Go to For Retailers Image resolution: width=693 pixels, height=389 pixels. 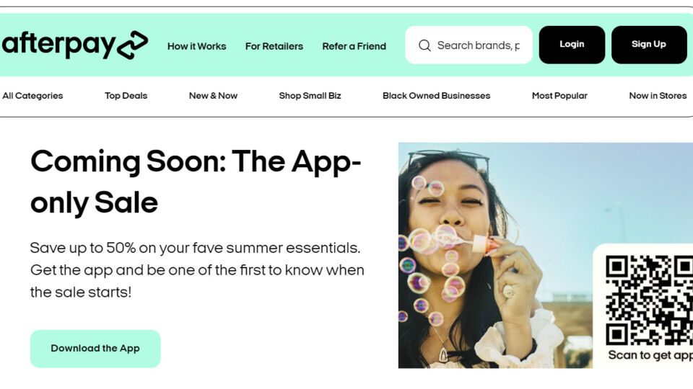point(274,46)
